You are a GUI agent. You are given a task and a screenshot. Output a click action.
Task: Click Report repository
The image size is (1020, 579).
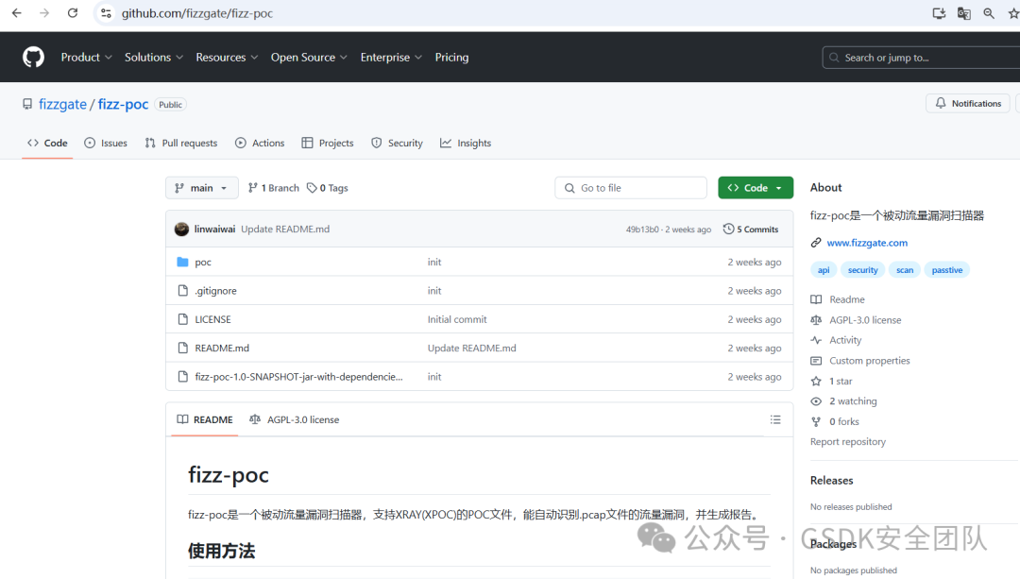[x=847, y=442]
